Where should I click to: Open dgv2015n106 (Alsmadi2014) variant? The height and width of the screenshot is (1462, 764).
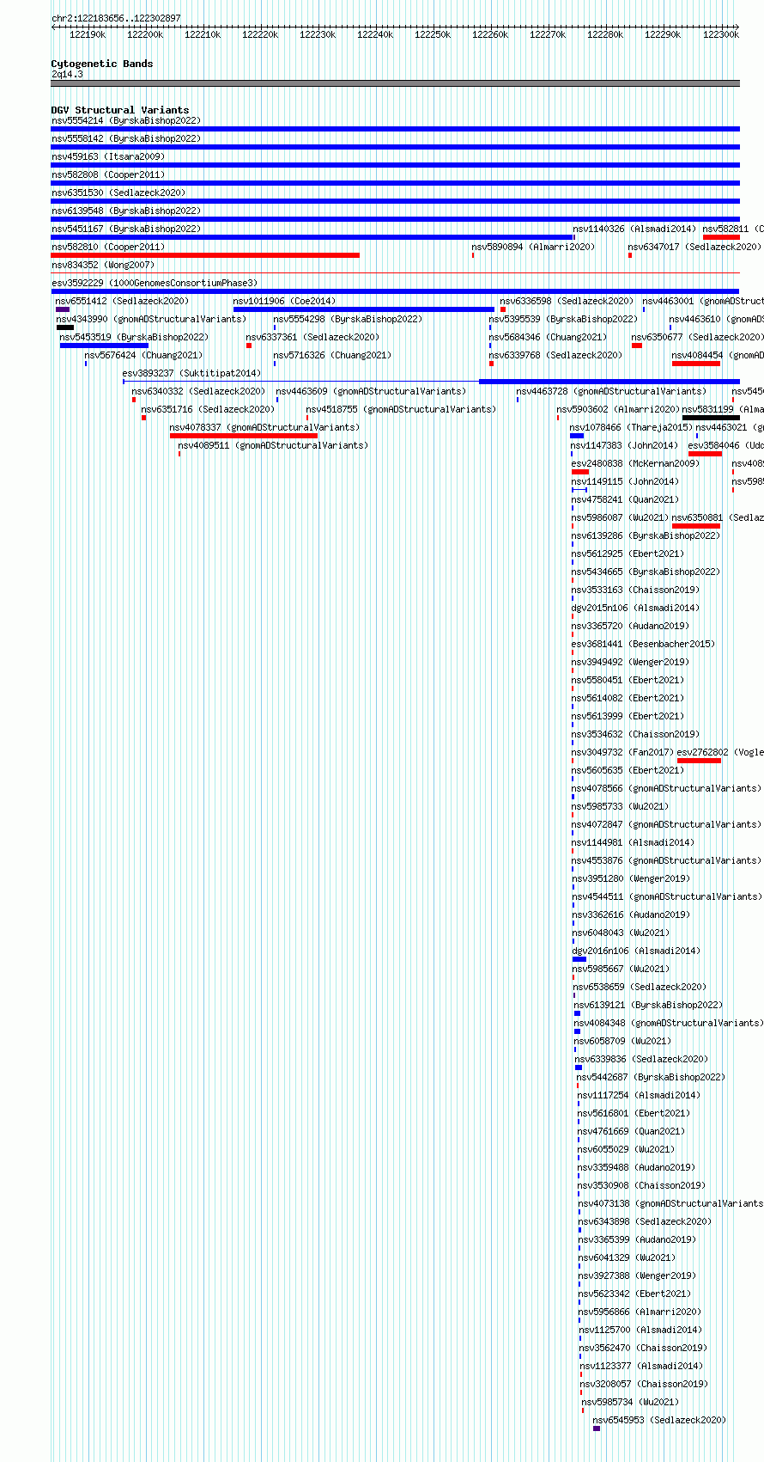pyautogui.click(x=636, y=609)
